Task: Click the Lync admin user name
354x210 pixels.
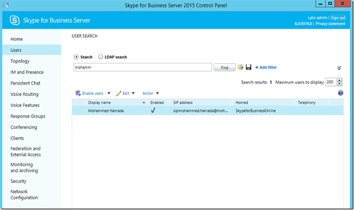Action: [x=317, y=18]
